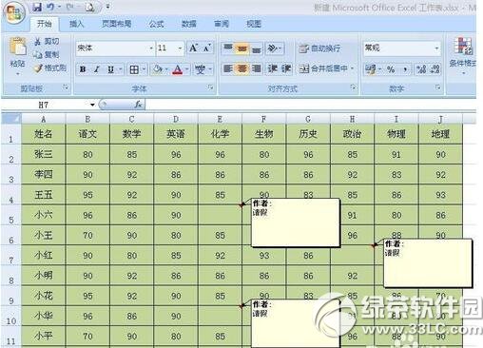Open the font size dropdown
This screenshot has height=348, width=483.
tap(180, 48)
